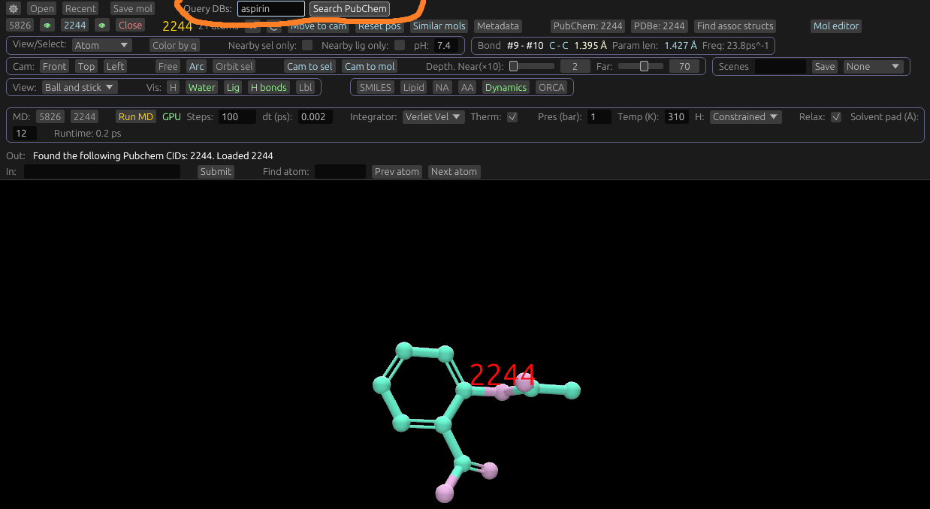The height and width of the screenshot is (509, 930).
Task: Adjust the Far depth slider
Action: pyautogui.click(x=642, y=66)
